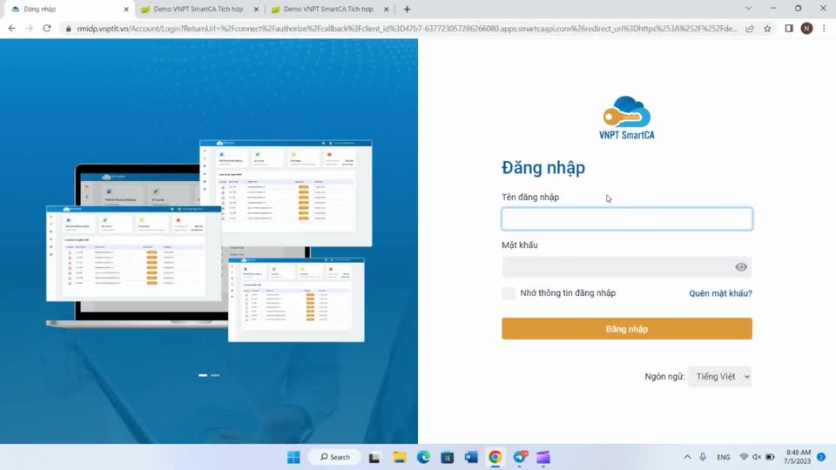The width and height of the screenshot is (836, 470).
Task: Open the notification center badge
Action: tap(821, 457)
